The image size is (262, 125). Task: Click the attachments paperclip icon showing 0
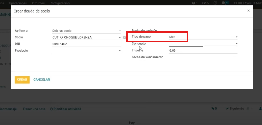(x=214, y=109)
